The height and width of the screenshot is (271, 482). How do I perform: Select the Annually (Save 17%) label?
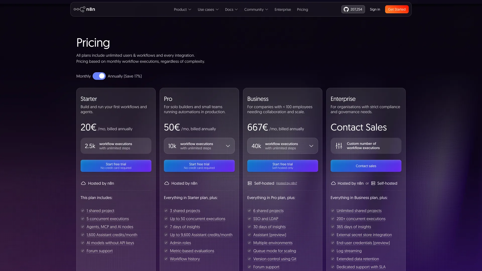125,76
